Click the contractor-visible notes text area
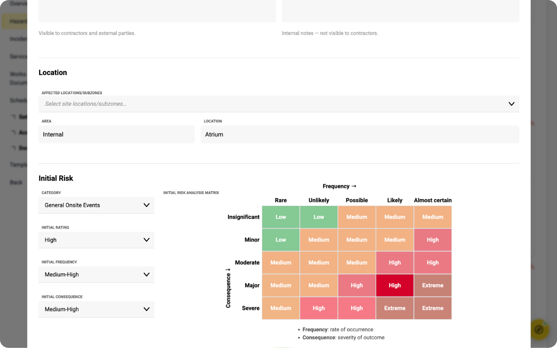This screenshot has height=348, width=557. [x=157, y=11]
